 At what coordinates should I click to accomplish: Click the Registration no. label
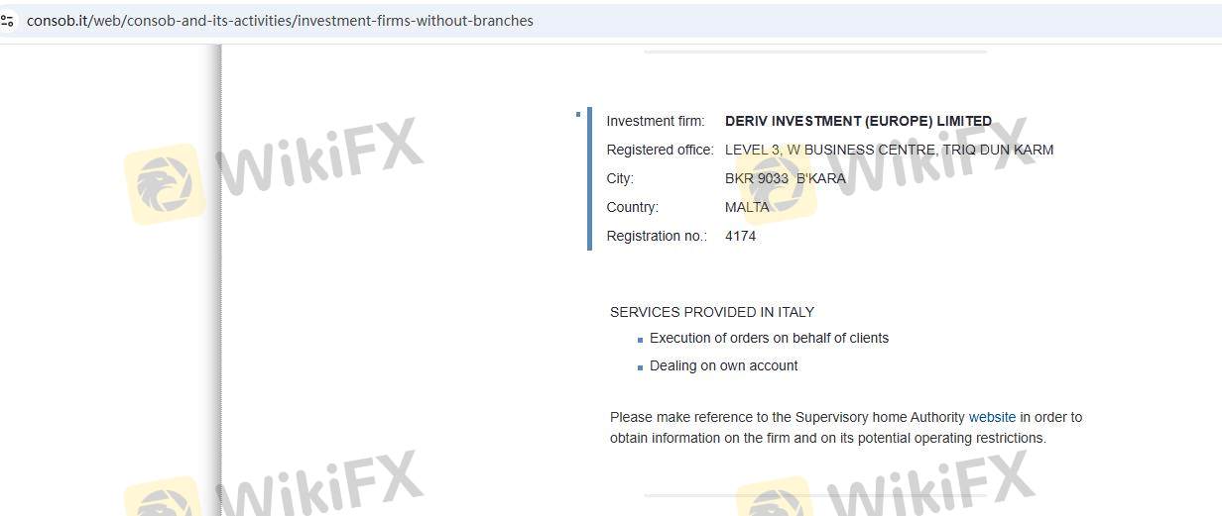pyautogui.click(x=657, y=236)
